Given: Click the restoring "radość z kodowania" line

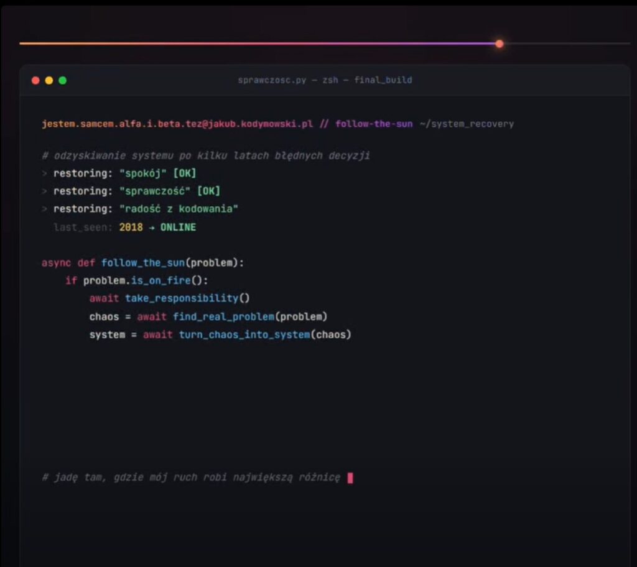Looking at the screenshot, I should tap(140, 209).
